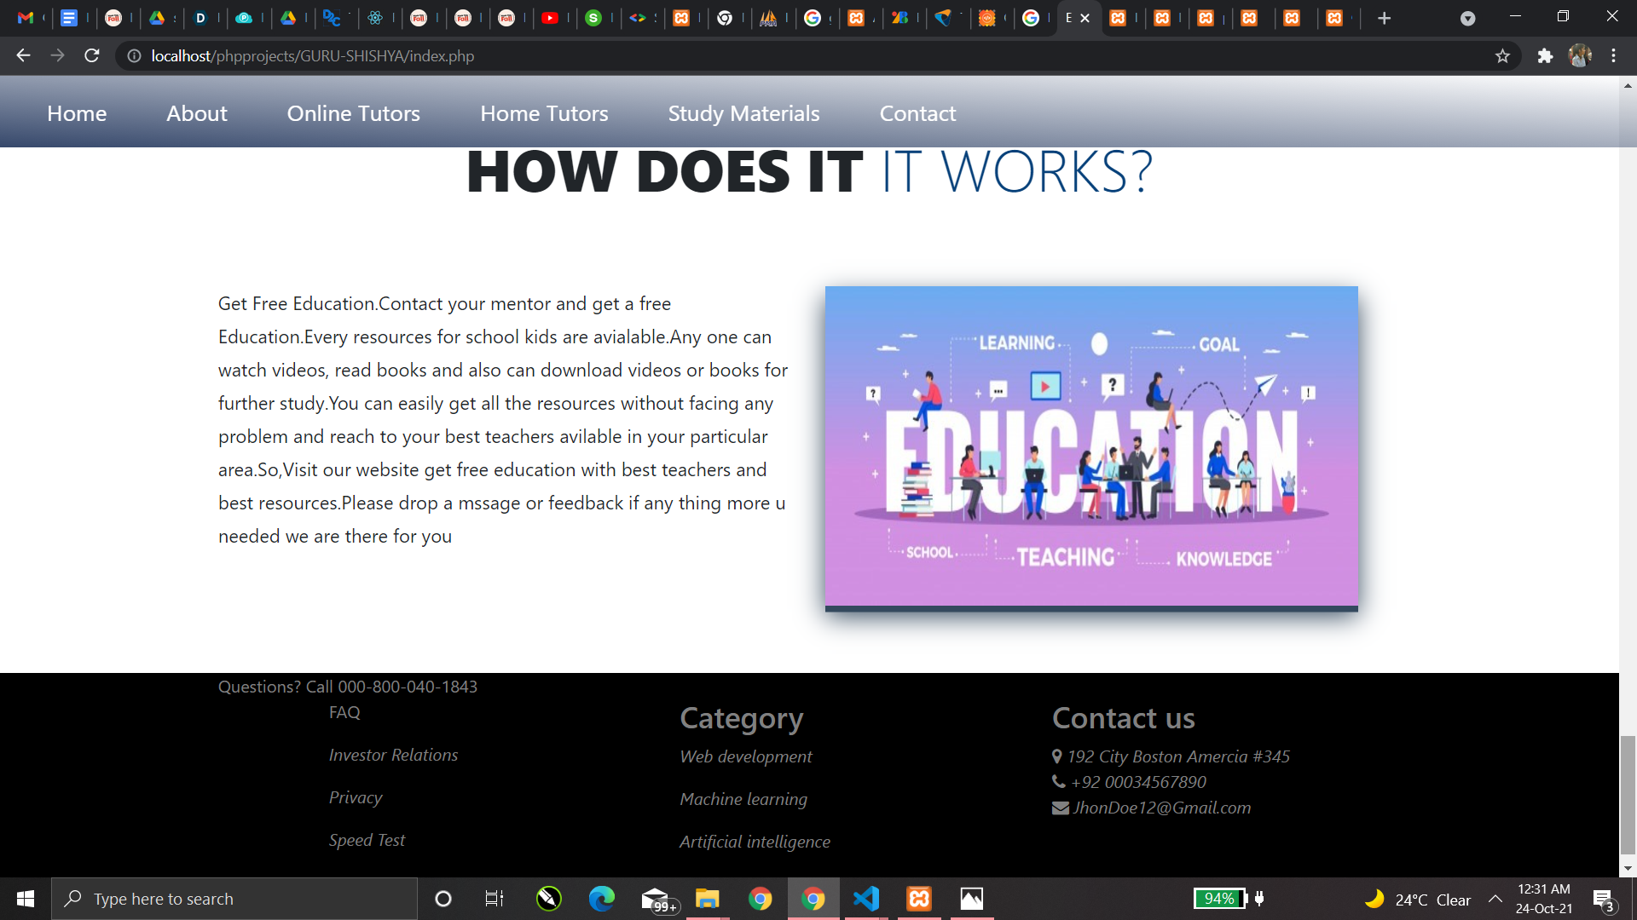
Task: Open Visual Studio Code from the taskbar
Action: coord(866,899)
